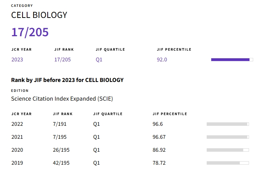Select the 2021 year row entry
Viewport: 278px width, 178px height.
point(17,137)
